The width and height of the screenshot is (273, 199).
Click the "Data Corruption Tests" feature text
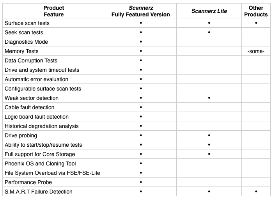[x=31, y=60]
